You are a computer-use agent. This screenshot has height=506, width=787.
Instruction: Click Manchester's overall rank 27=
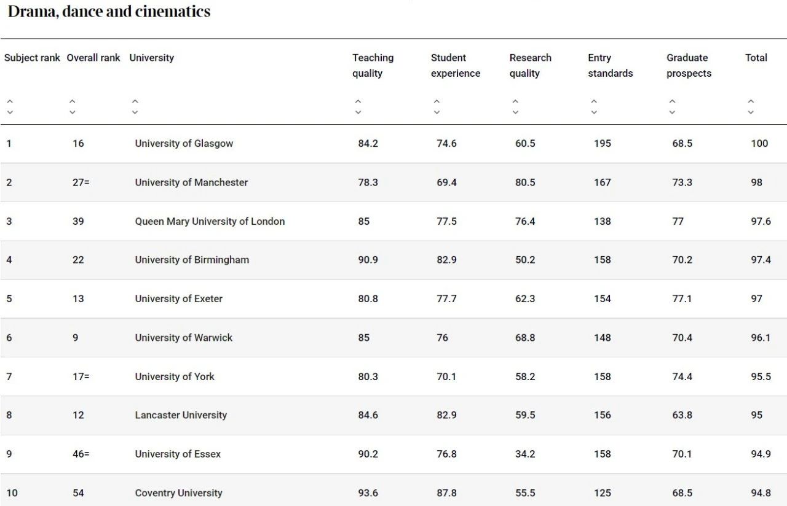click(x=81, y=182)
